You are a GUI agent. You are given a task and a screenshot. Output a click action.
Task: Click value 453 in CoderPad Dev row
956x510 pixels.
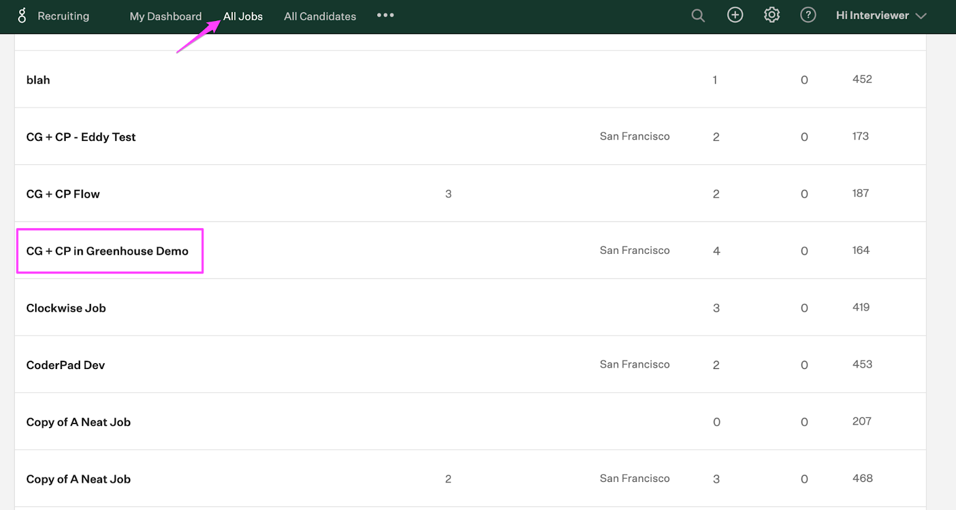[x=862, y=364]
